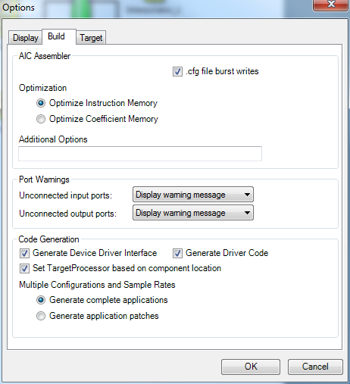This screenshot has height=384, width=350.
Task: Open the Unconnected output ports dropdown
Action: click(193, 213)
